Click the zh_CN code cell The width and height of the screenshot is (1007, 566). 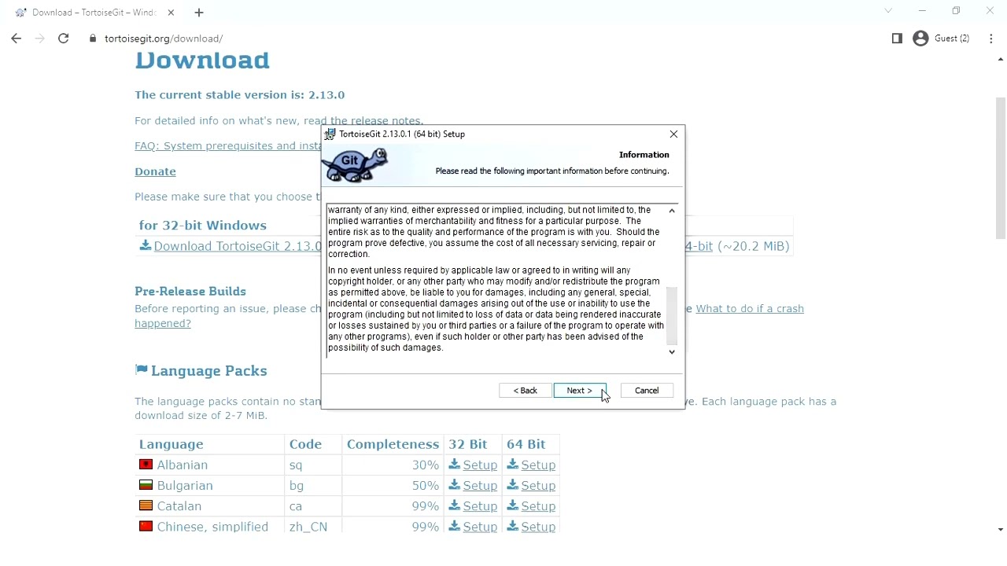tap(308, 527)
